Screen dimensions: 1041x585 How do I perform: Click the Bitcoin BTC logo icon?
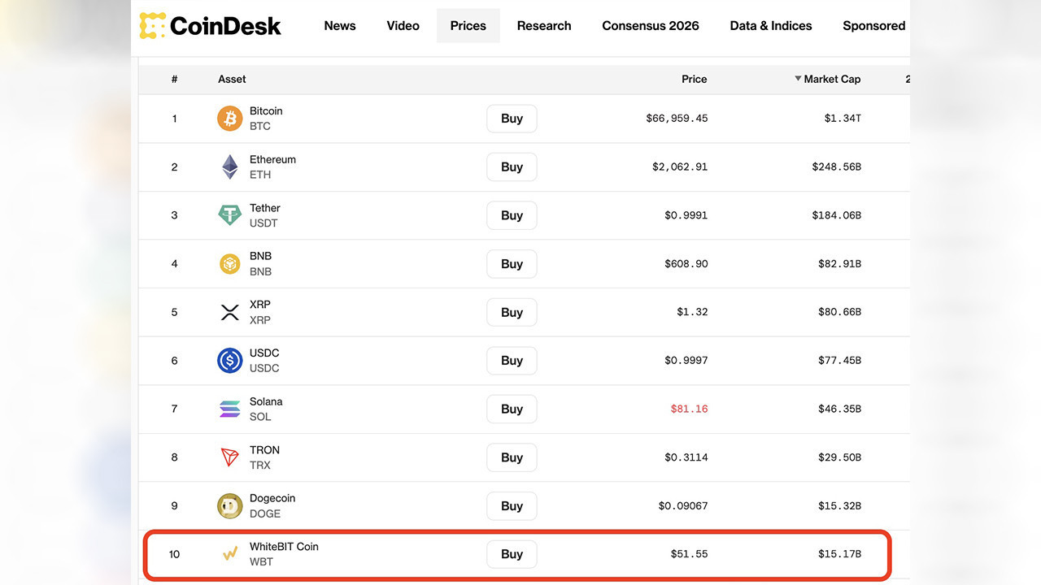[x=229, y=118]
